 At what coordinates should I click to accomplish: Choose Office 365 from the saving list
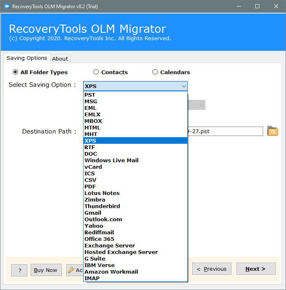pyautogui.click(x=135, y=239)
